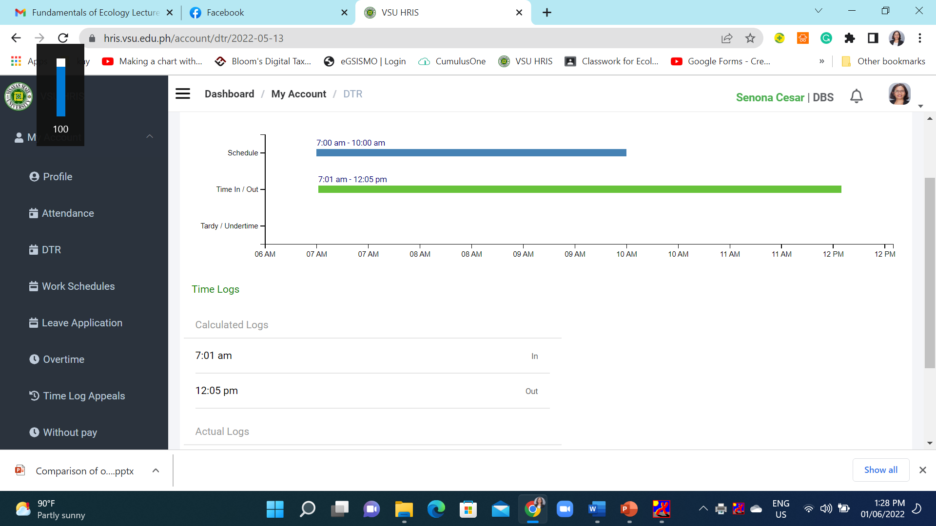Click the page vertical scrollbar
The image size is (936, 526).
pyautogui.click(x=930, y=273)
